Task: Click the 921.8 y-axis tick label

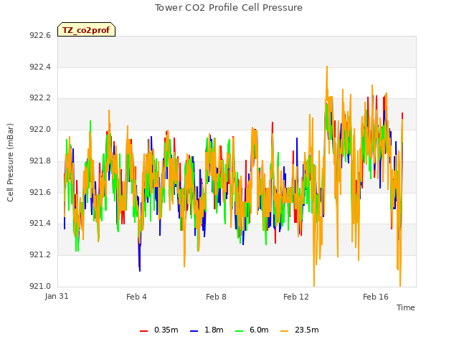Action: [x=40, y=161]
